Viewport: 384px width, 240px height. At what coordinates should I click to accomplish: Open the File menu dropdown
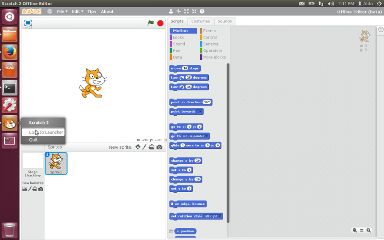[62, 12]
